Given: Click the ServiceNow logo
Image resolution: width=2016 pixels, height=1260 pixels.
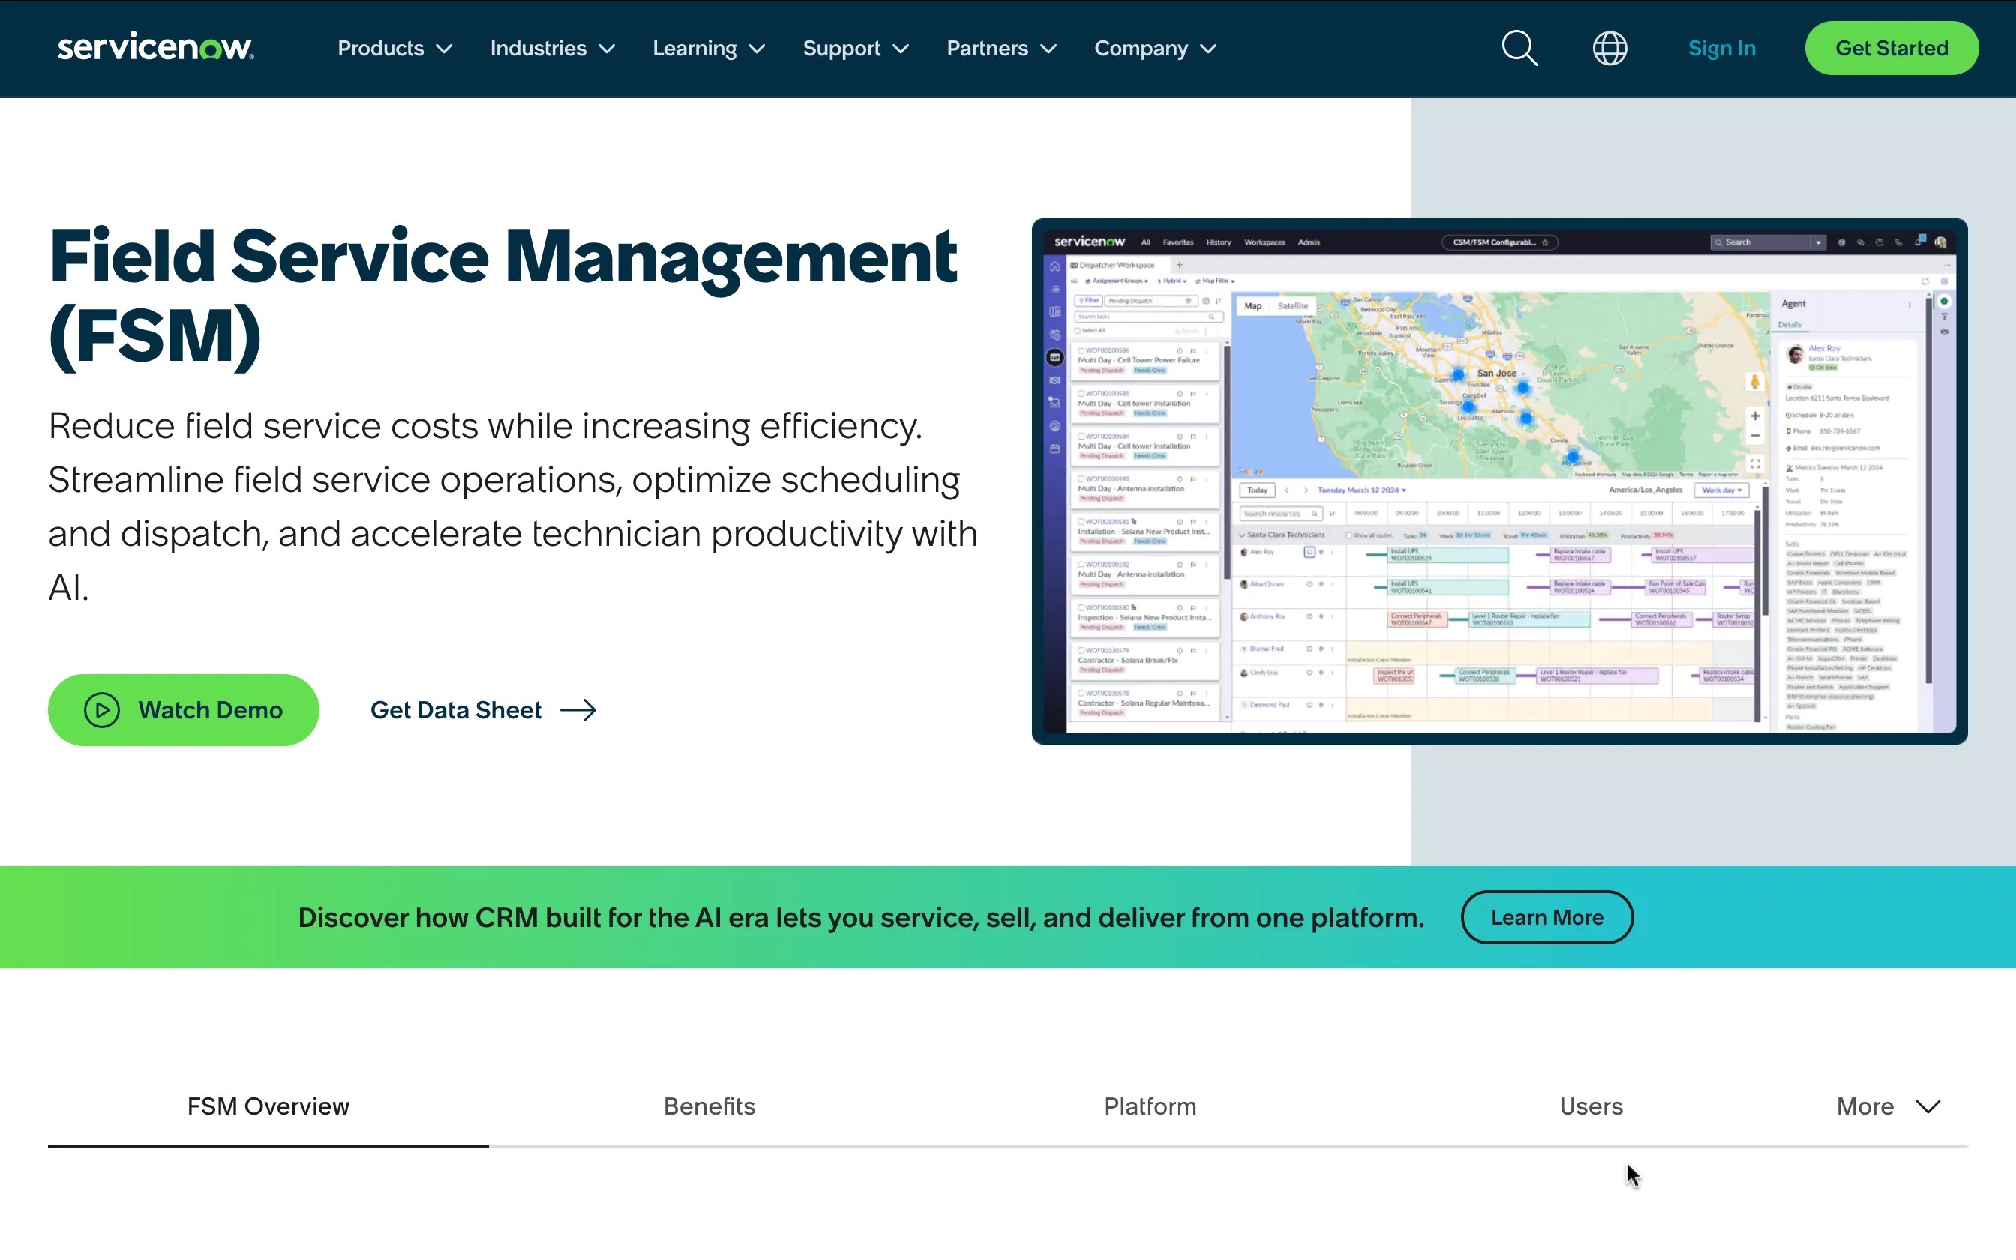Looking at the screenshot, I should [156, 47].
